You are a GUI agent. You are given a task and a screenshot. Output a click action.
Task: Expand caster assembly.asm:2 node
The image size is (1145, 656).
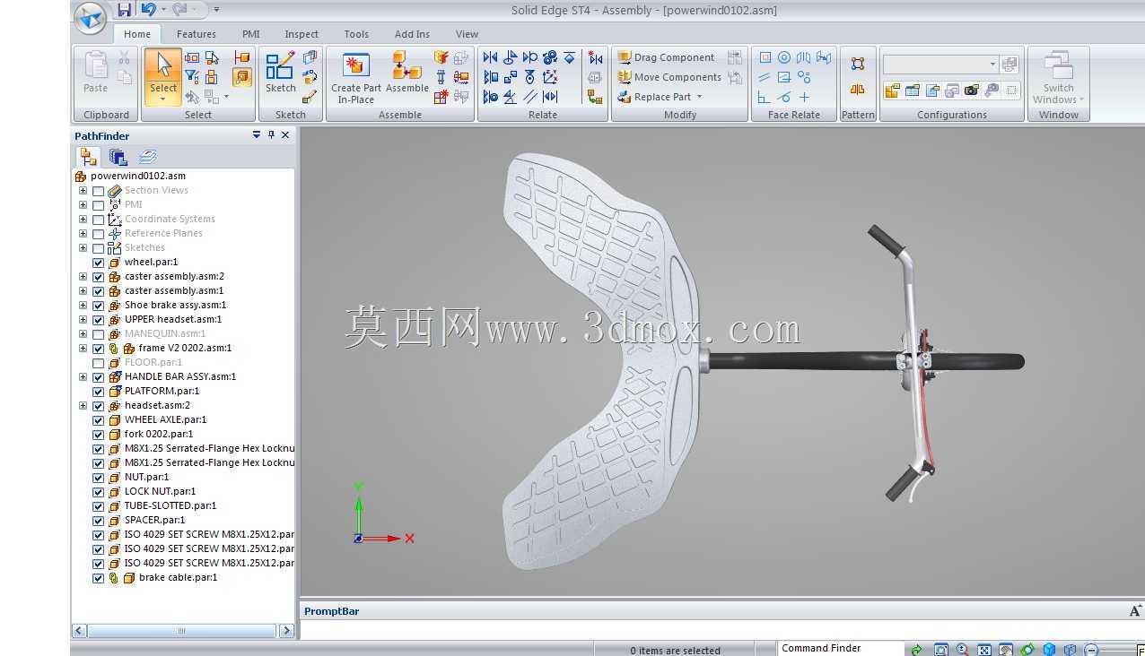pyautogui.click(x=83, y=276)
